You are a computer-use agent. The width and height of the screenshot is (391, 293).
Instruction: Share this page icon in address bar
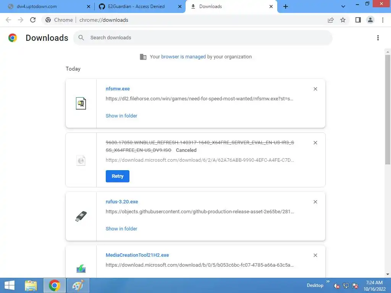pos(331,20)
